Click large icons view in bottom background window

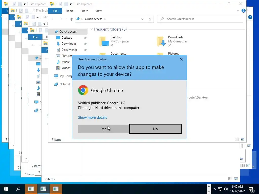click(x=236, y=179)
